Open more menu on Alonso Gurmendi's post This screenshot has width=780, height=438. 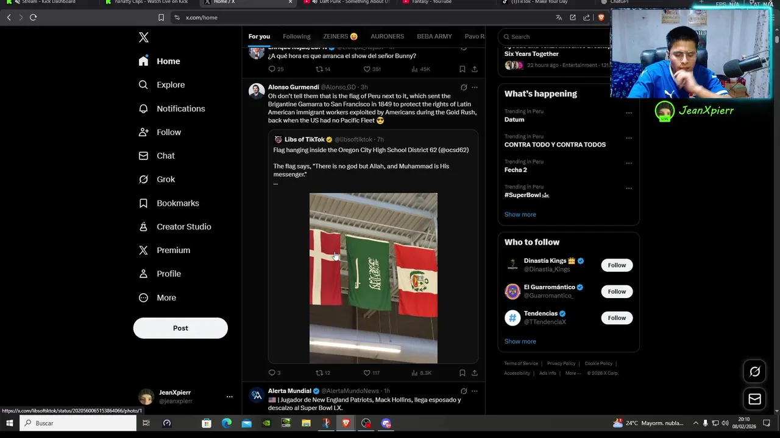pos(475,88)
